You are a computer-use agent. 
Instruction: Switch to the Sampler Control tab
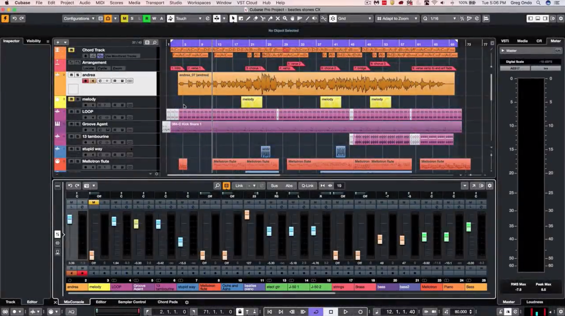132,302
